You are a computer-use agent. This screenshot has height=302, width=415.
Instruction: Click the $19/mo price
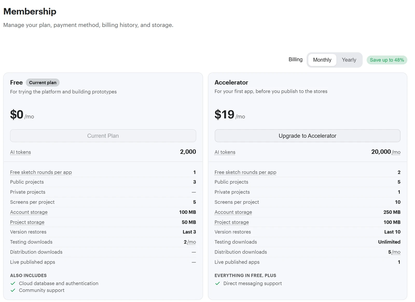pyautogui.click(x=230, y=115)
